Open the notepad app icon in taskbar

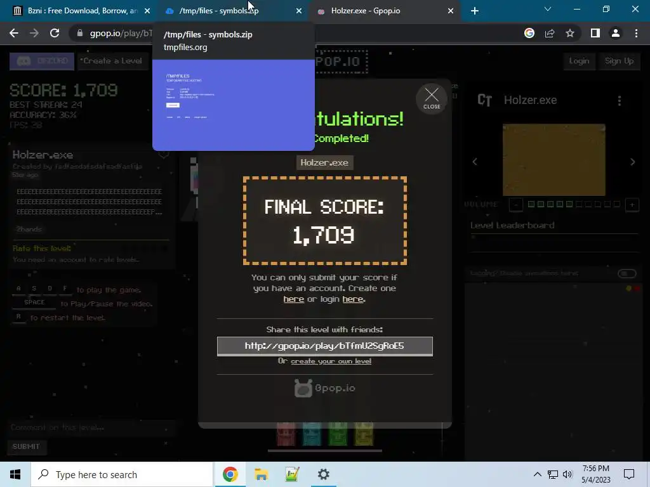292,474
